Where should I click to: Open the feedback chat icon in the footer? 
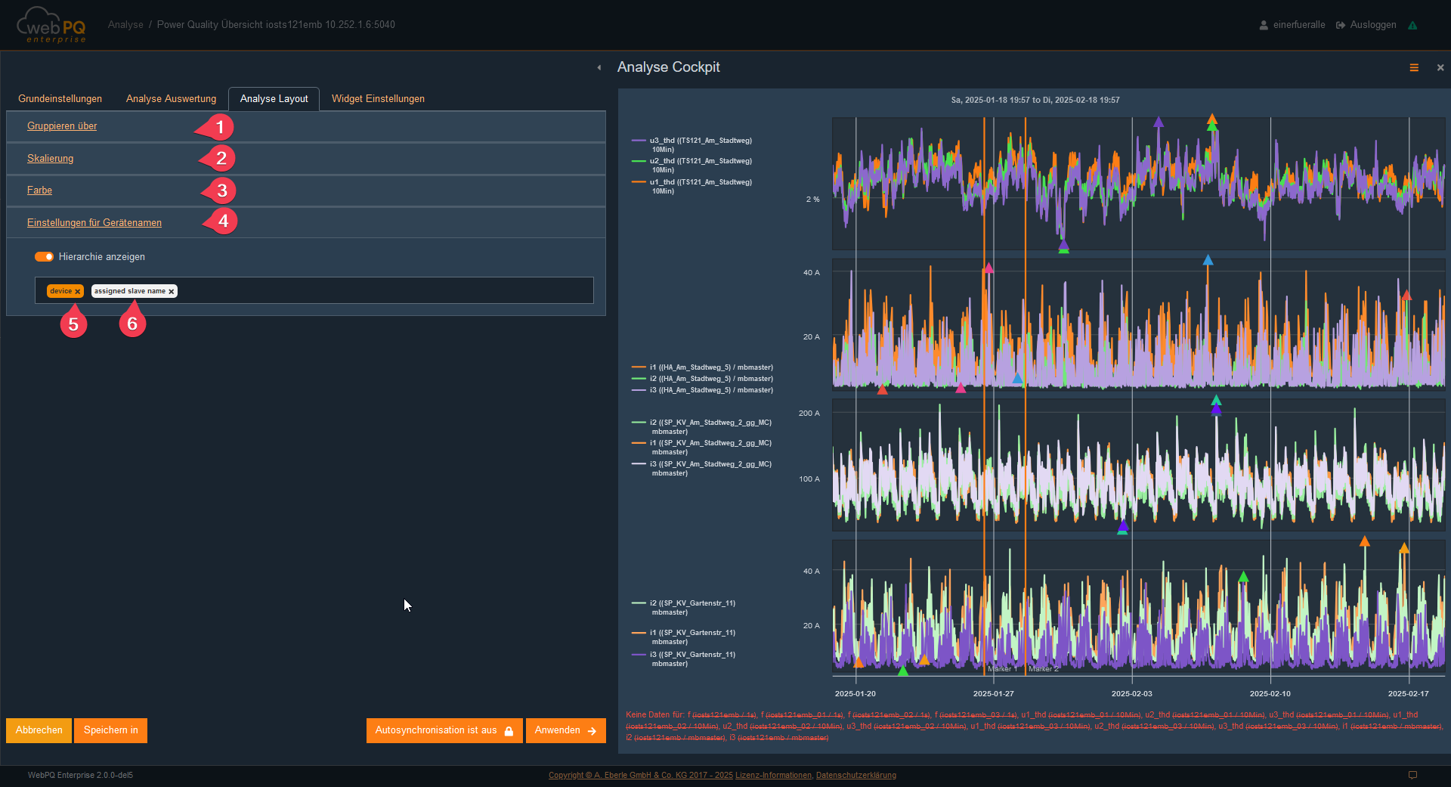pos(1412,775)
